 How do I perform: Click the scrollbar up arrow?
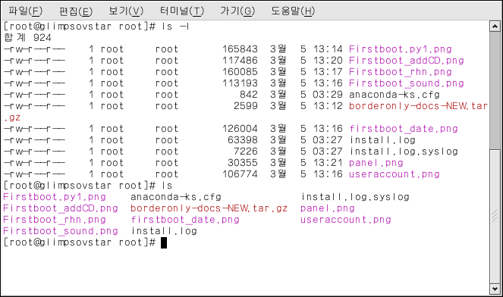(495, 26)
